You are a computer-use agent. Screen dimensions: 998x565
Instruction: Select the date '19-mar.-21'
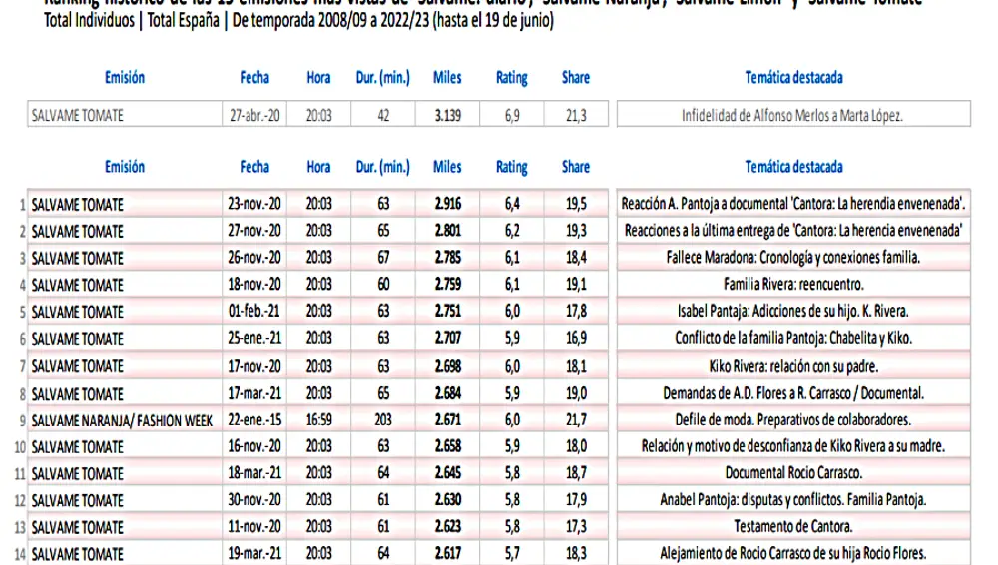[x=254, y=553]
